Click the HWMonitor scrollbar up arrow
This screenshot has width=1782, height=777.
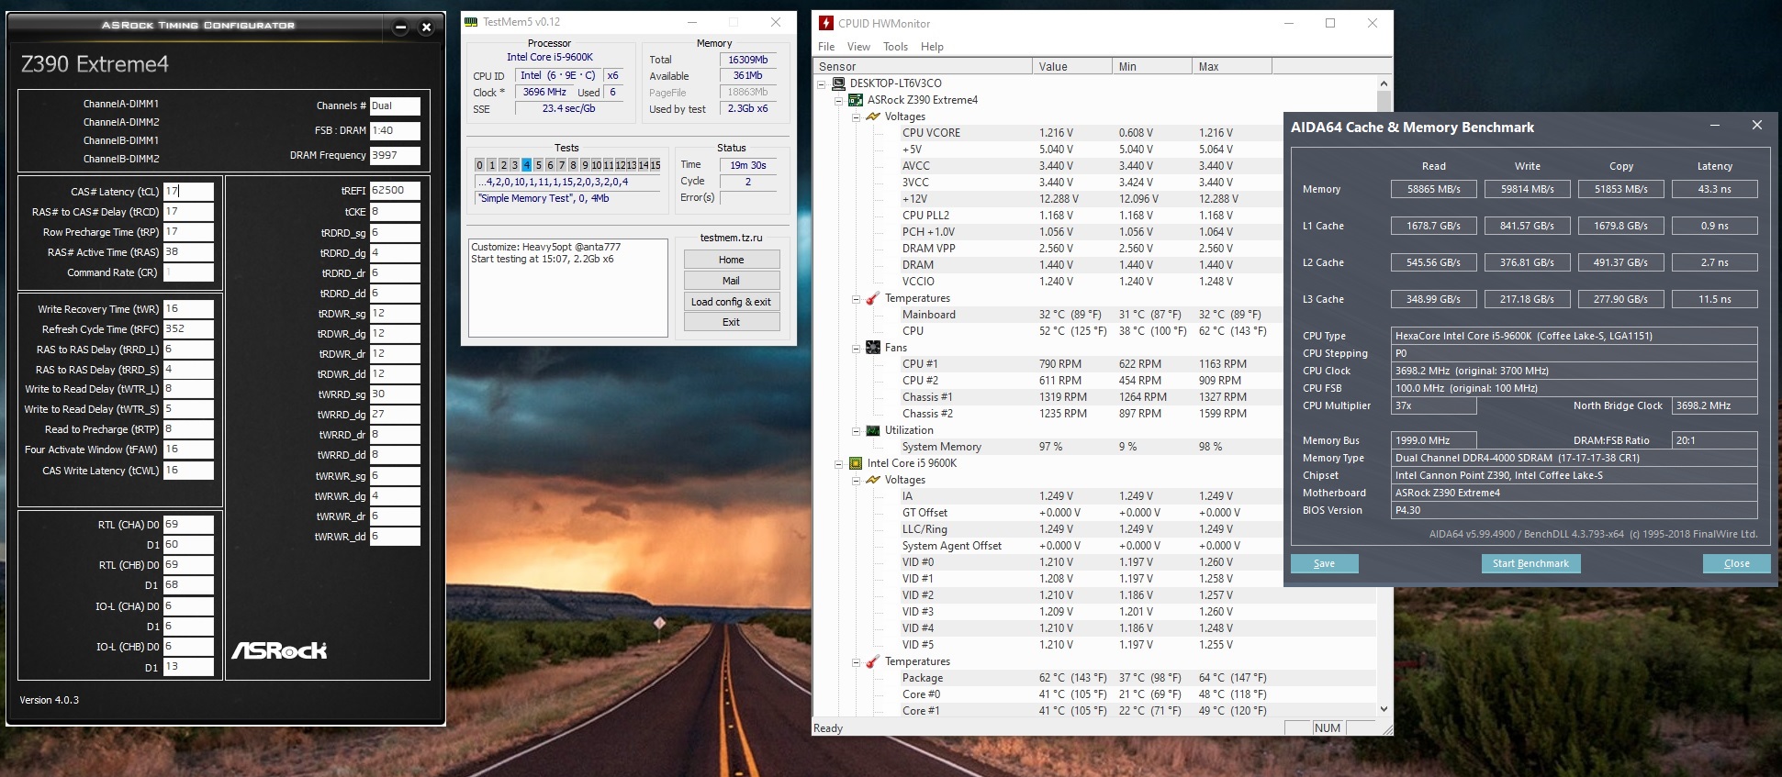coord(1384,83)
